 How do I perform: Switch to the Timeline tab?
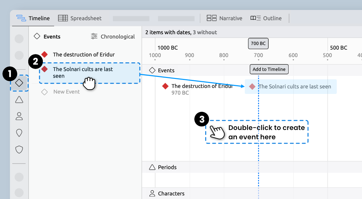(33, 18)
